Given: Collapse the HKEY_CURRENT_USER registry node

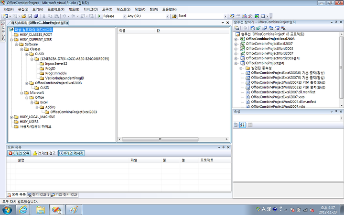Looking at the screenshot, I should pos(11,40).
